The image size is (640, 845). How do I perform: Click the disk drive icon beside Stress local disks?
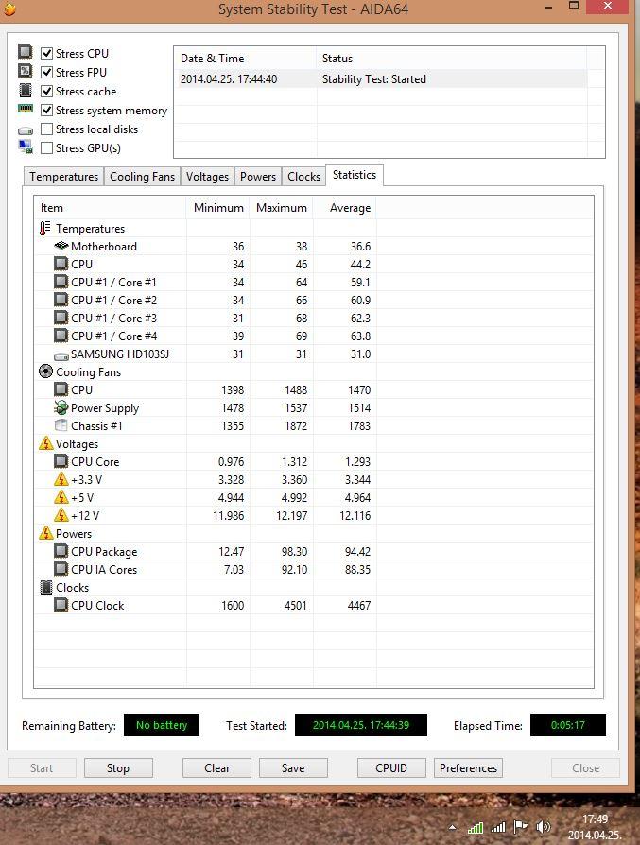[26, 130]
